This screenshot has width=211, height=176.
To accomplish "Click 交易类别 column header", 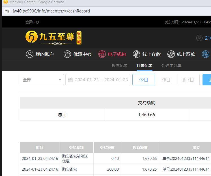I will [x=76, y=148].
